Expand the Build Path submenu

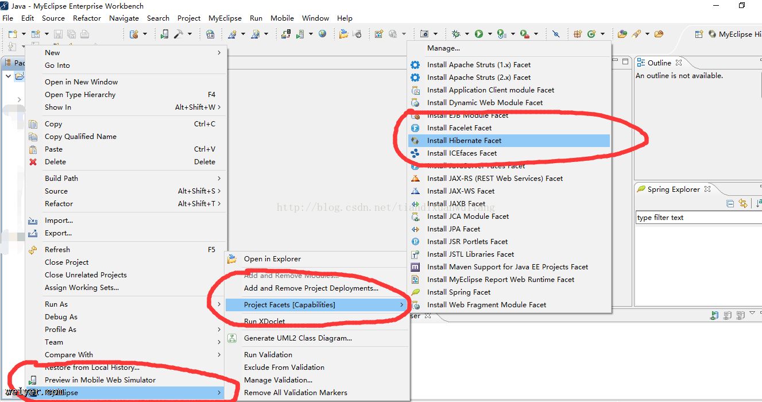[x=126, y=179]
